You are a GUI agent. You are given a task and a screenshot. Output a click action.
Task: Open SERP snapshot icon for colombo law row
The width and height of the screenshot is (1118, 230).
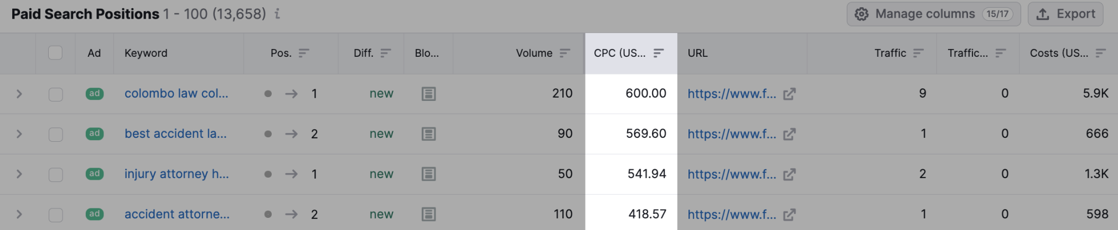(428, 94)
